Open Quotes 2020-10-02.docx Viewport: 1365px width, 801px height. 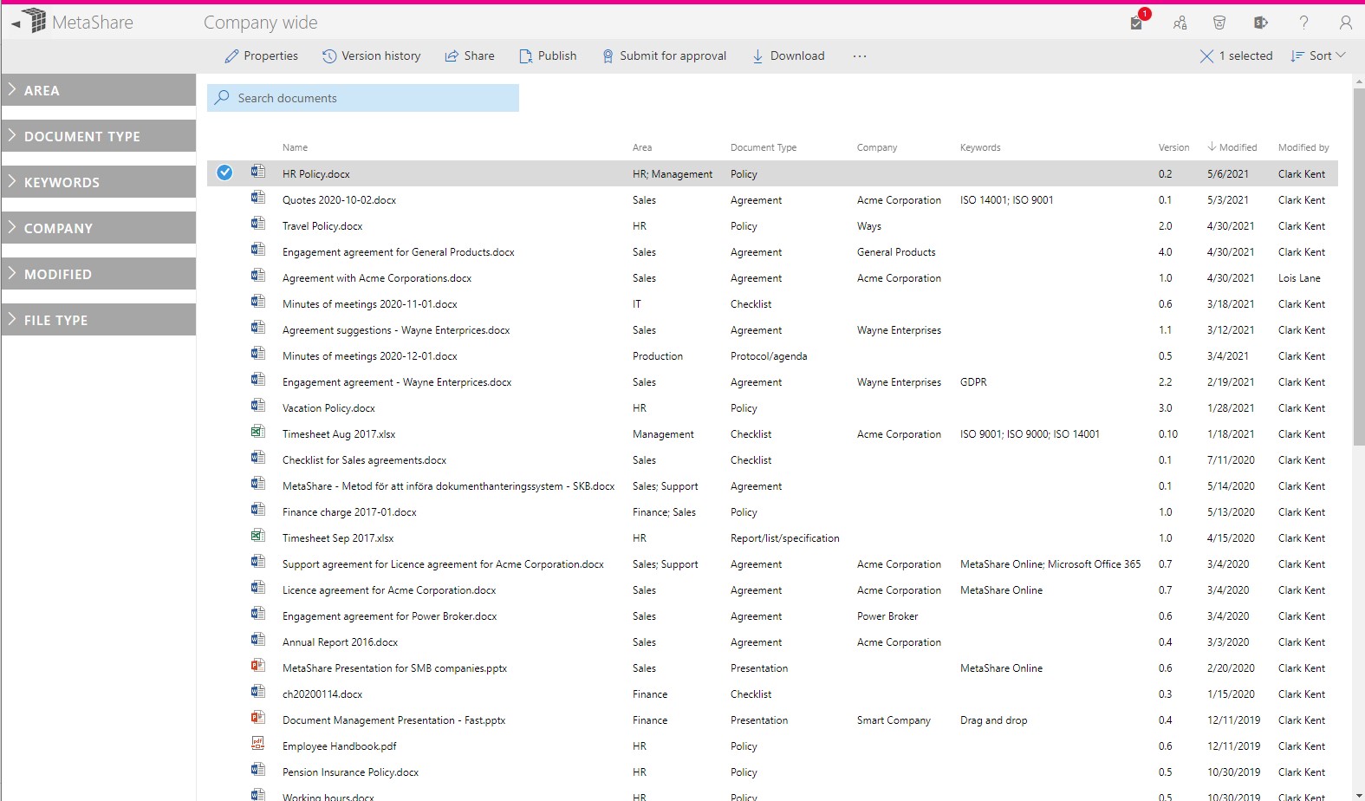click(x=339, y=200)
